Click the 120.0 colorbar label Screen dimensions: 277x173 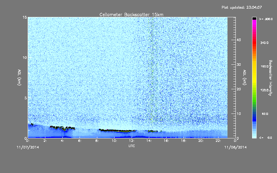pos(265,90)
